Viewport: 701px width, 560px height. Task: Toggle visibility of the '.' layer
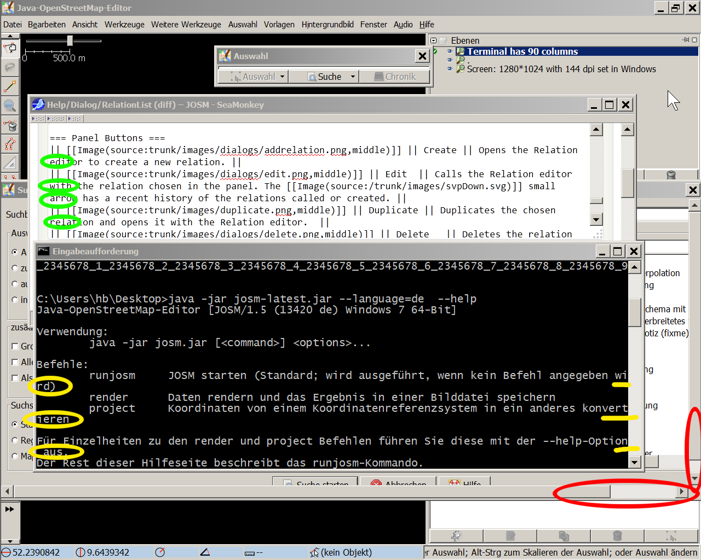[x=450, y=60]
